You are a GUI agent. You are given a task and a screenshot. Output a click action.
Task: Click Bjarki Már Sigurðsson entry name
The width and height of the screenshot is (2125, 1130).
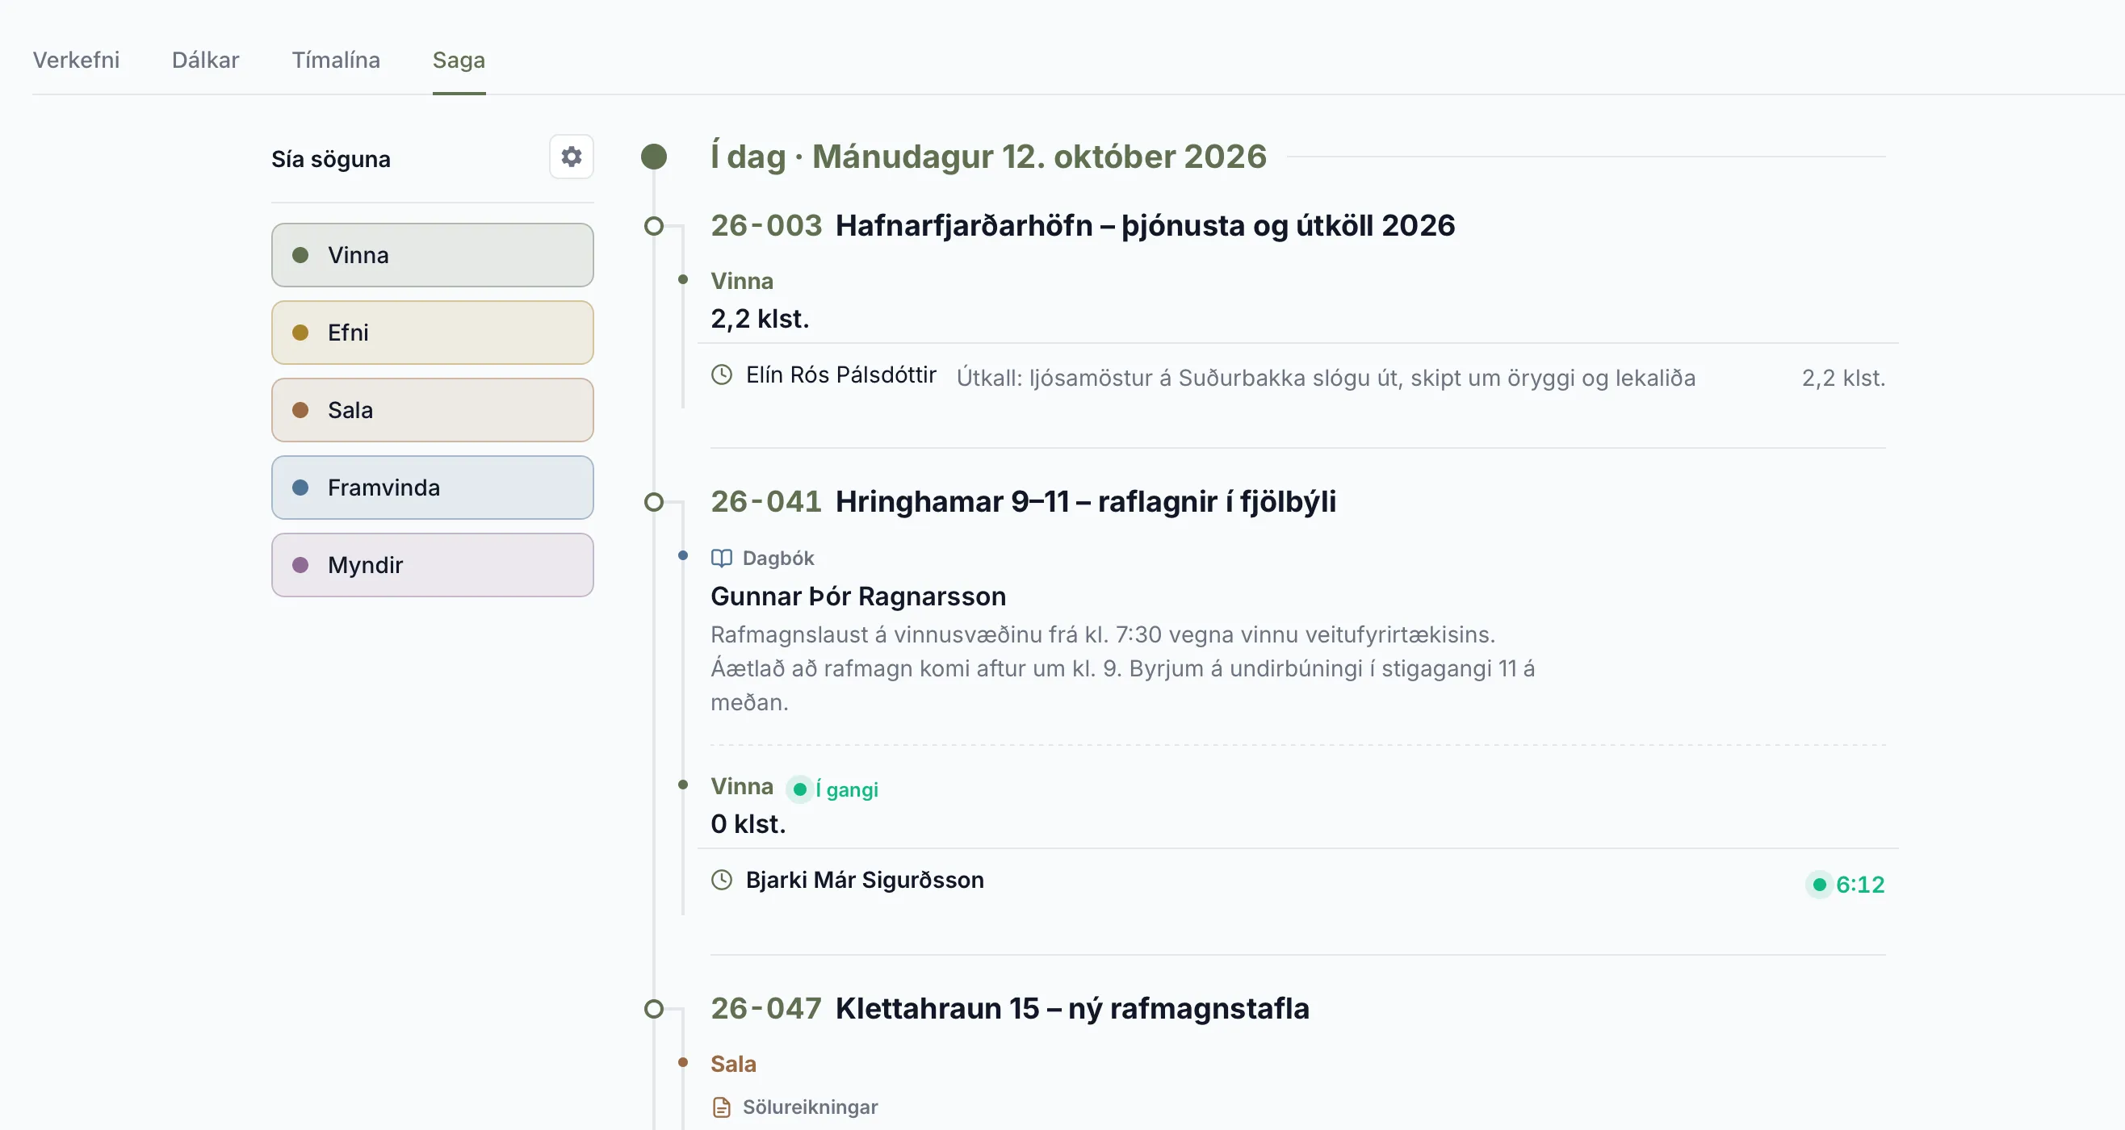(865, 880)
